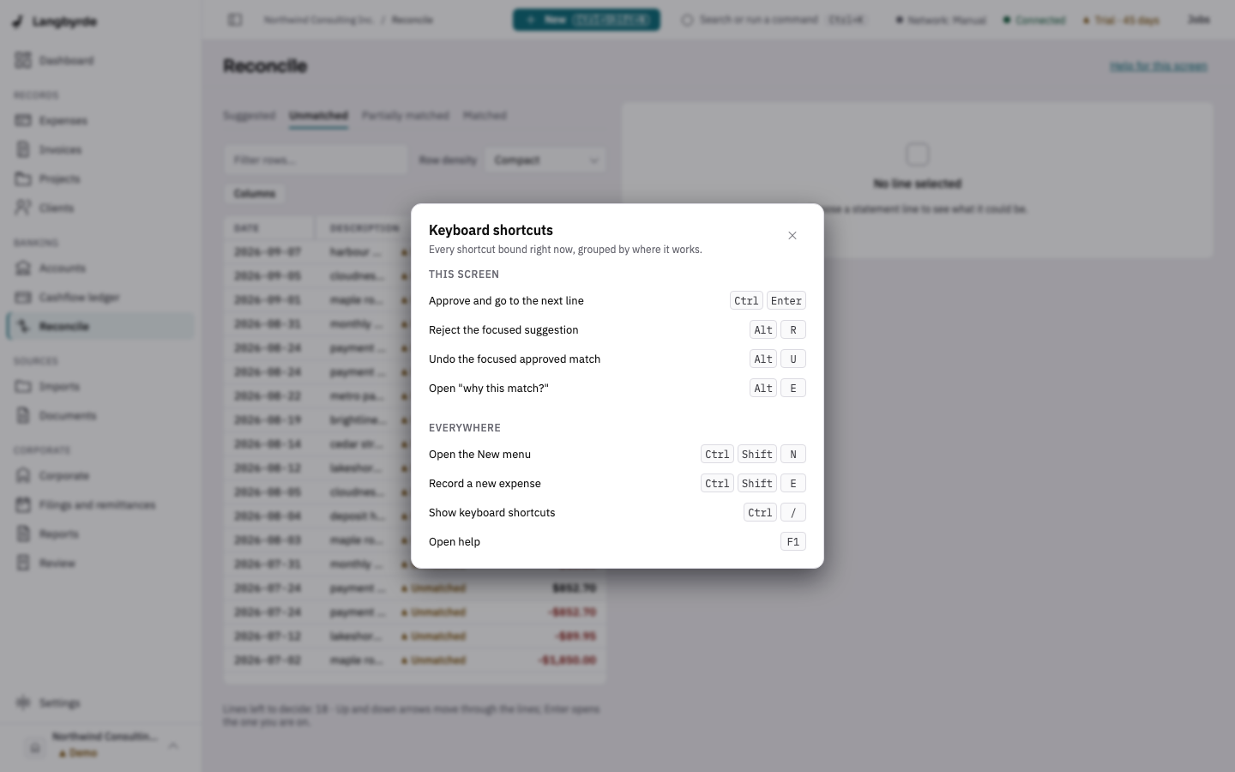
Task: Click the Accounts bank icon in the sidebar
Action: [23, 268]
